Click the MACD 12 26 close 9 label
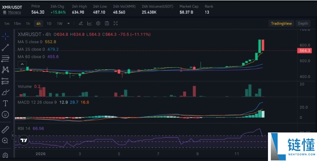The image size is (317, 161). coord(37,102)
